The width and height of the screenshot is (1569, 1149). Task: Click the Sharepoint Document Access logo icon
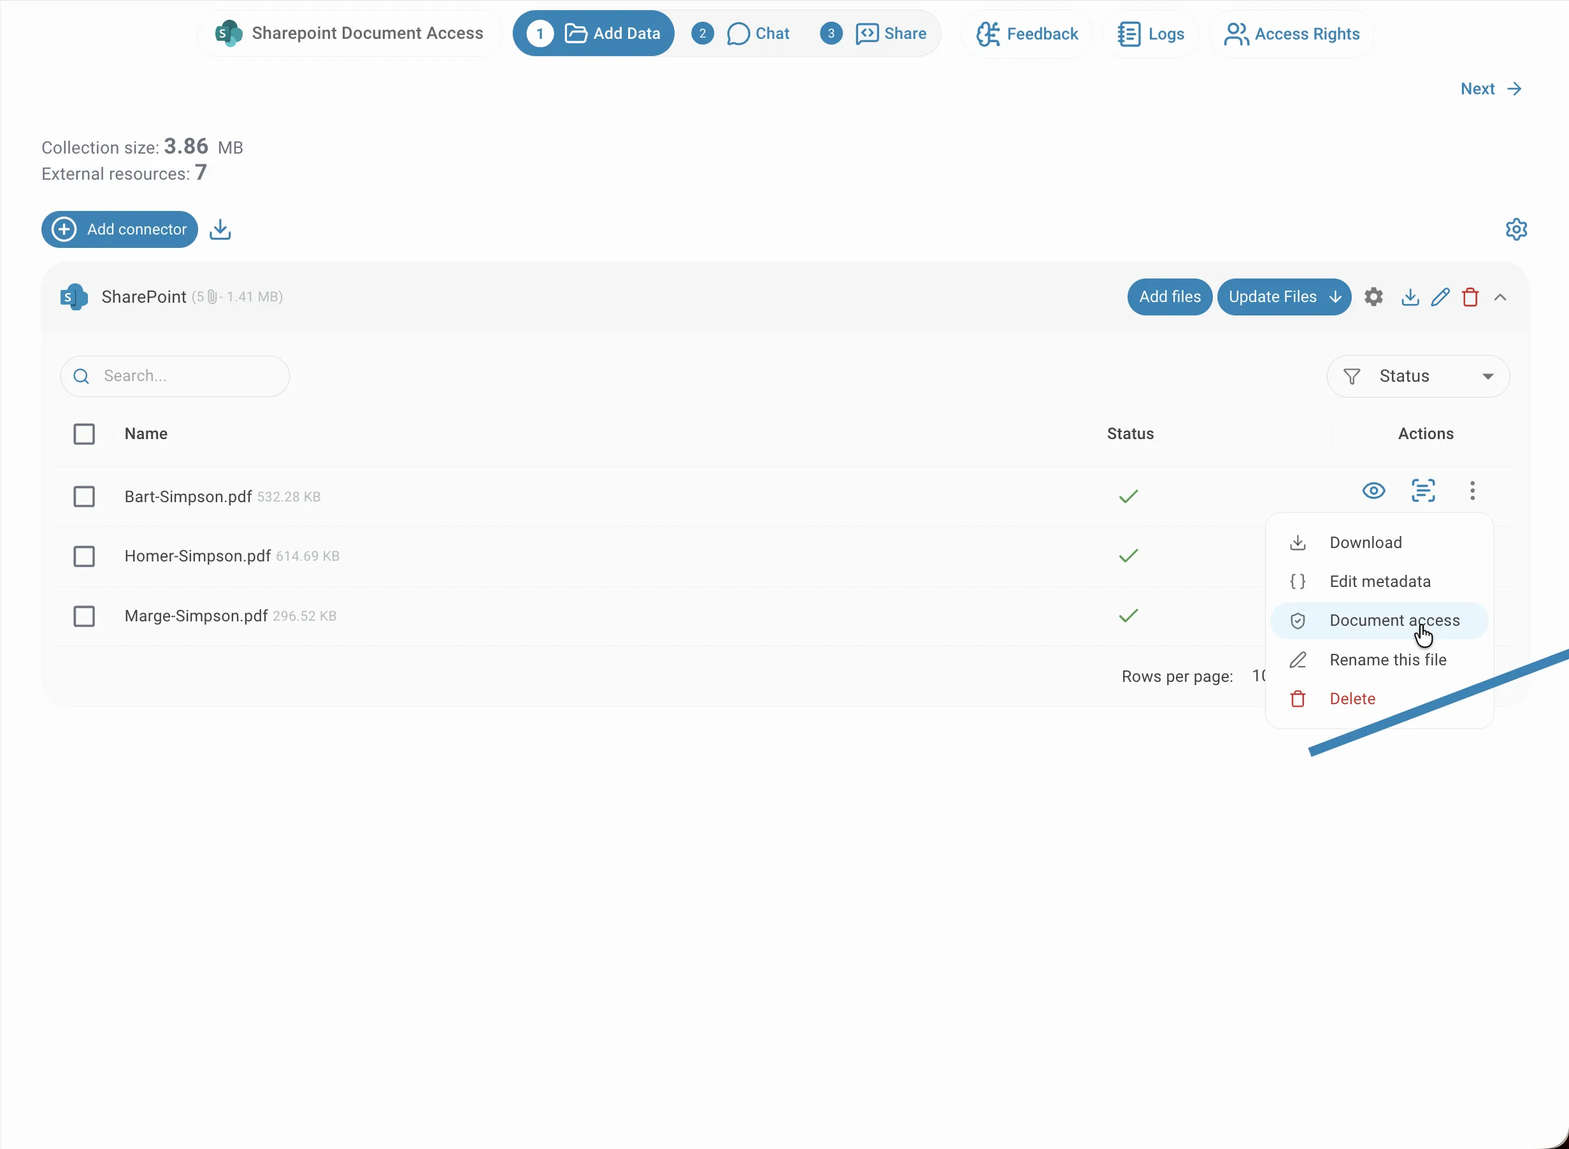(x=229, y=33)
